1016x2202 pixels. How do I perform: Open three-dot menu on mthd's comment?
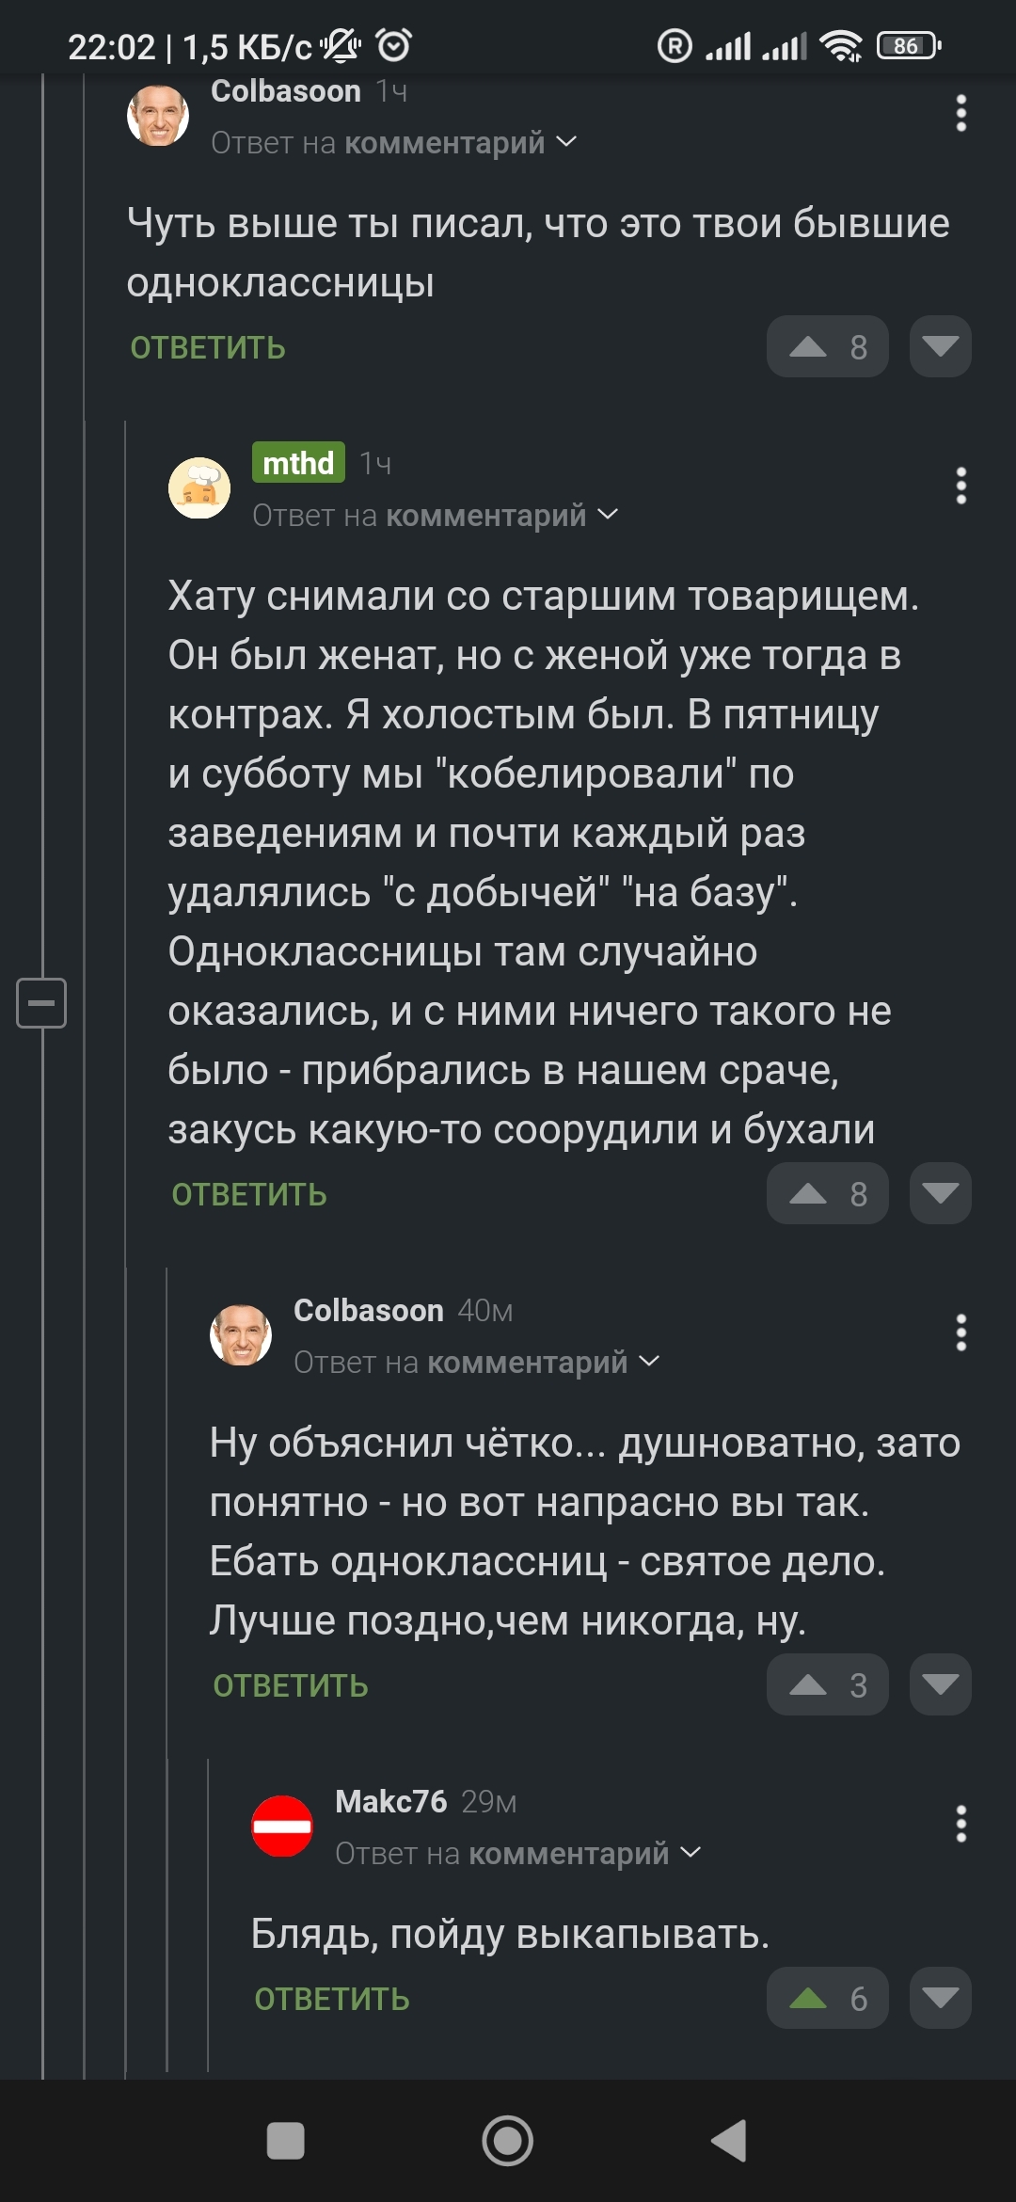pos(960,486)
